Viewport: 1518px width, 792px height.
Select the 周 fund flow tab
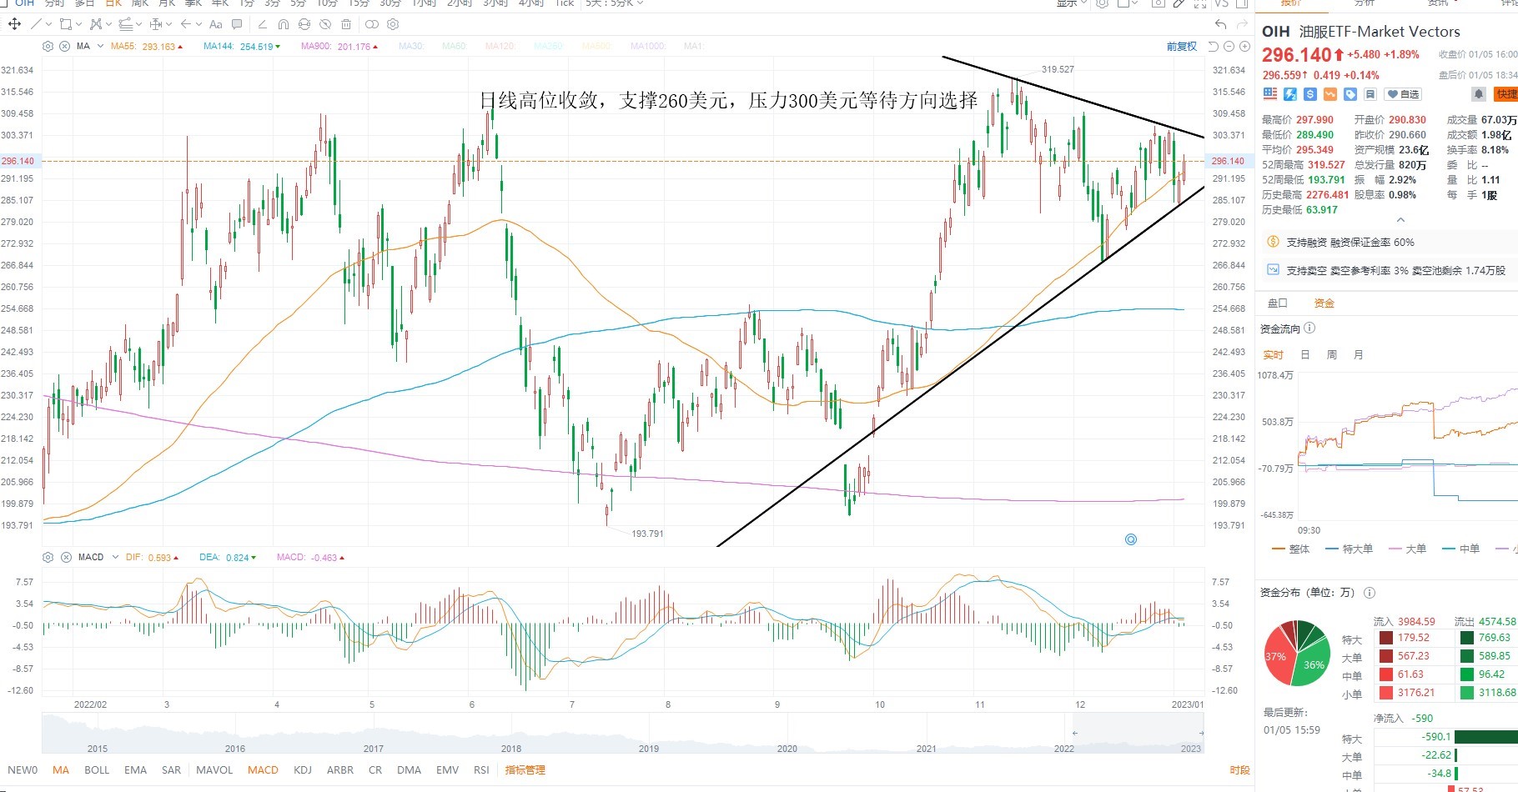tap(1332, 354)
